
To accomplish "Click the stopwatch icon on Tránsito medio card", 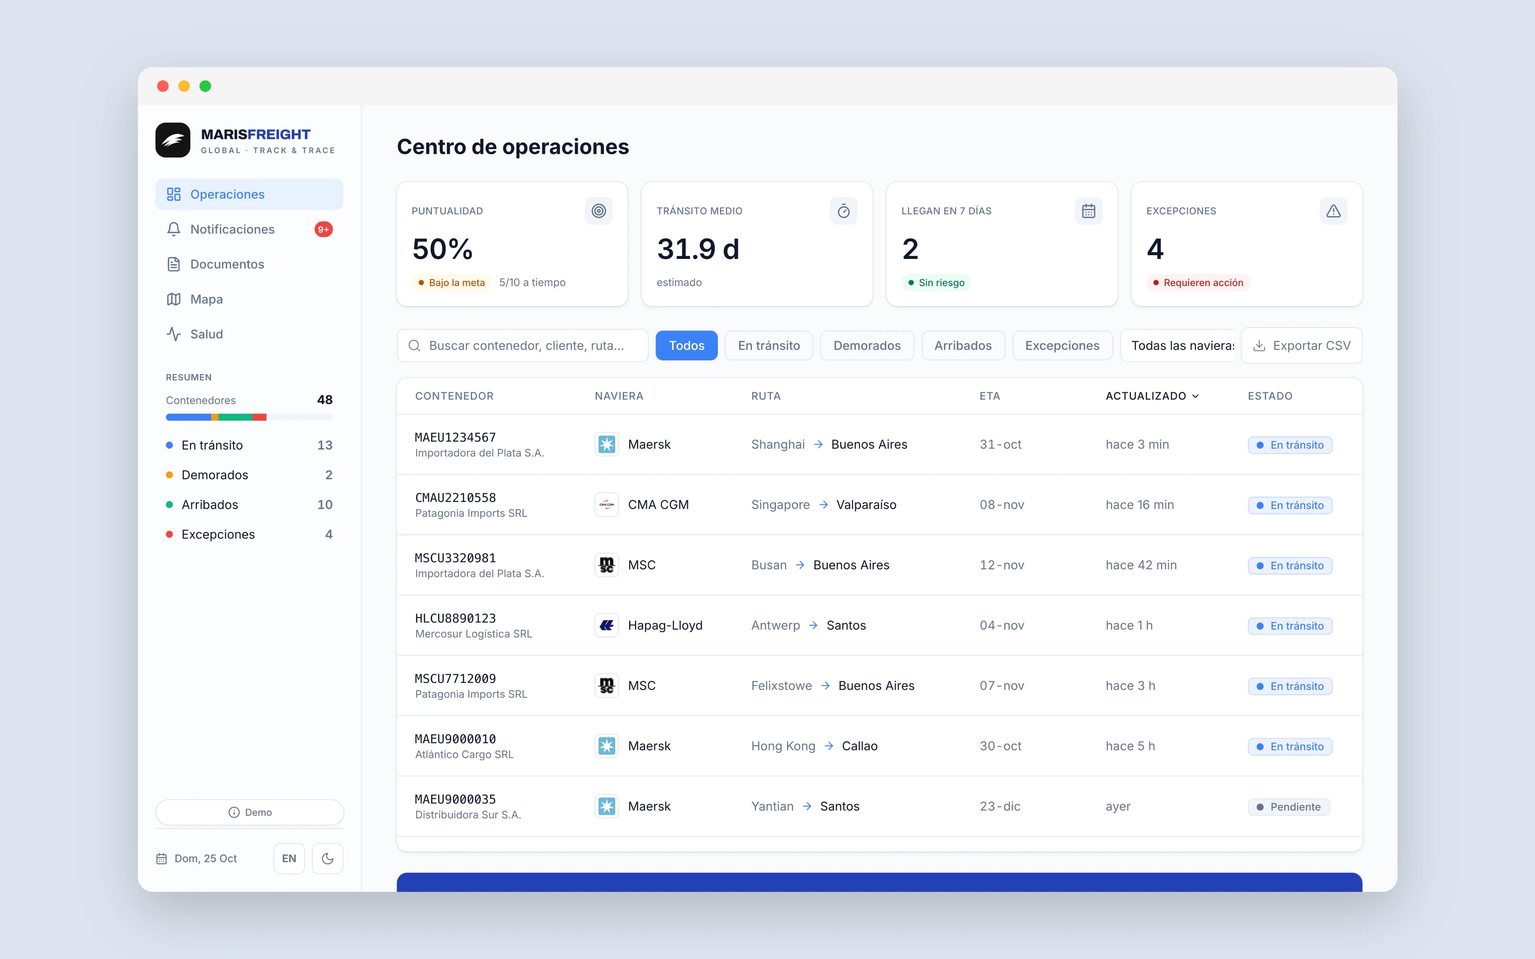I will coord(843,211).
